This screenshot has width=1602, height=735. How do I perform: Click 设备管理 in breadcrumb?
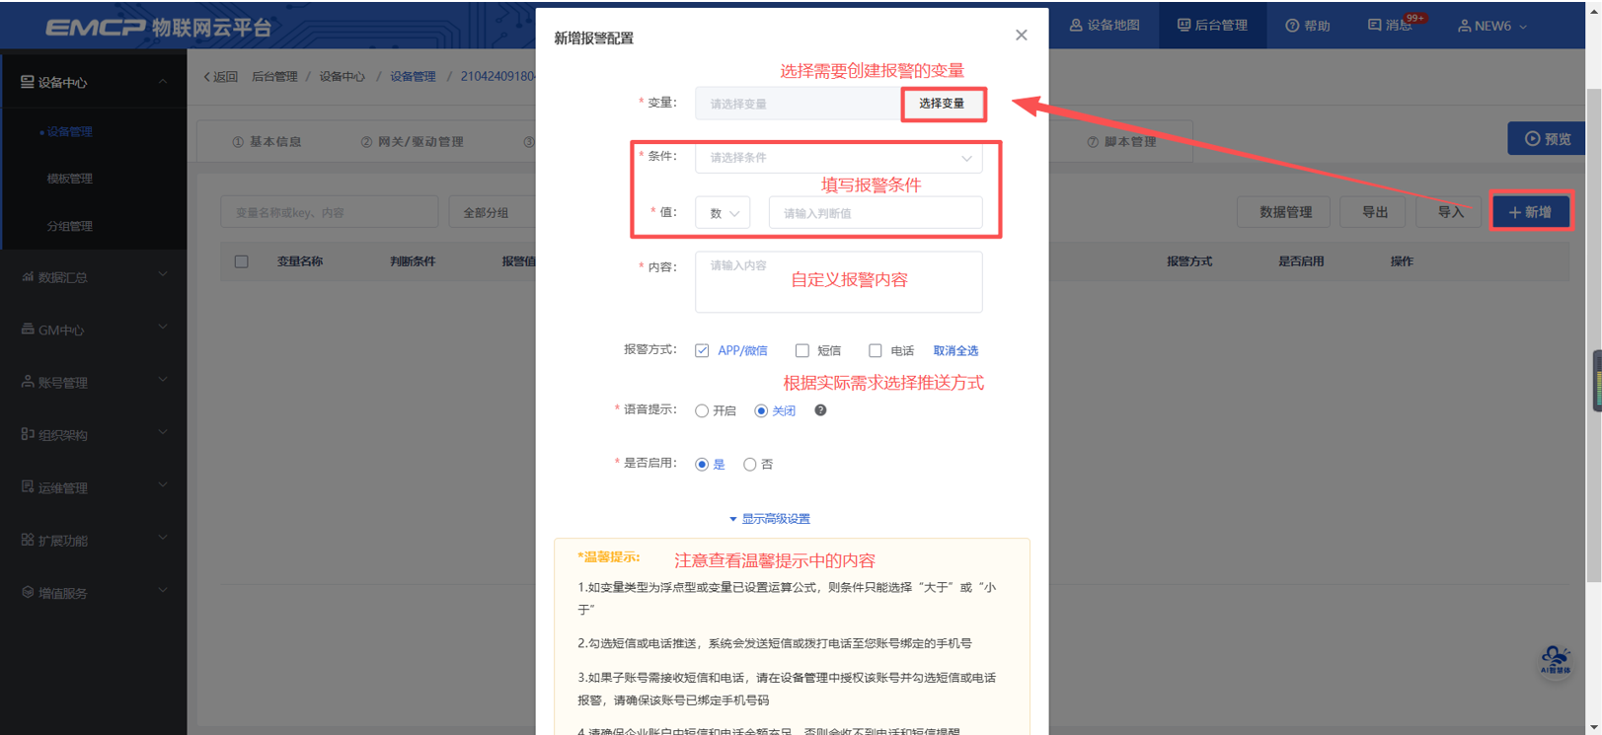413,77
